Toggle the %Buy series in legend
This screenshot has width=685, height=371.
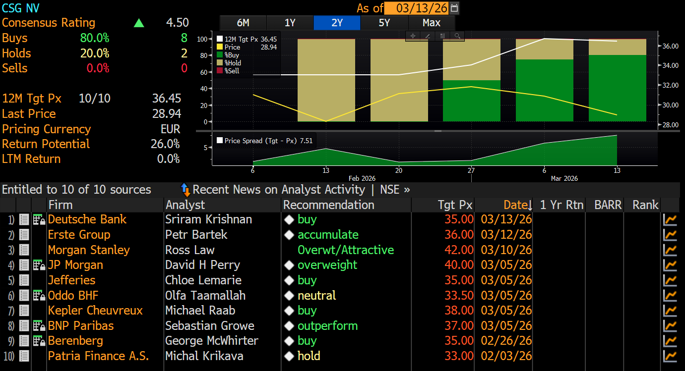click(x=220, y=55)
